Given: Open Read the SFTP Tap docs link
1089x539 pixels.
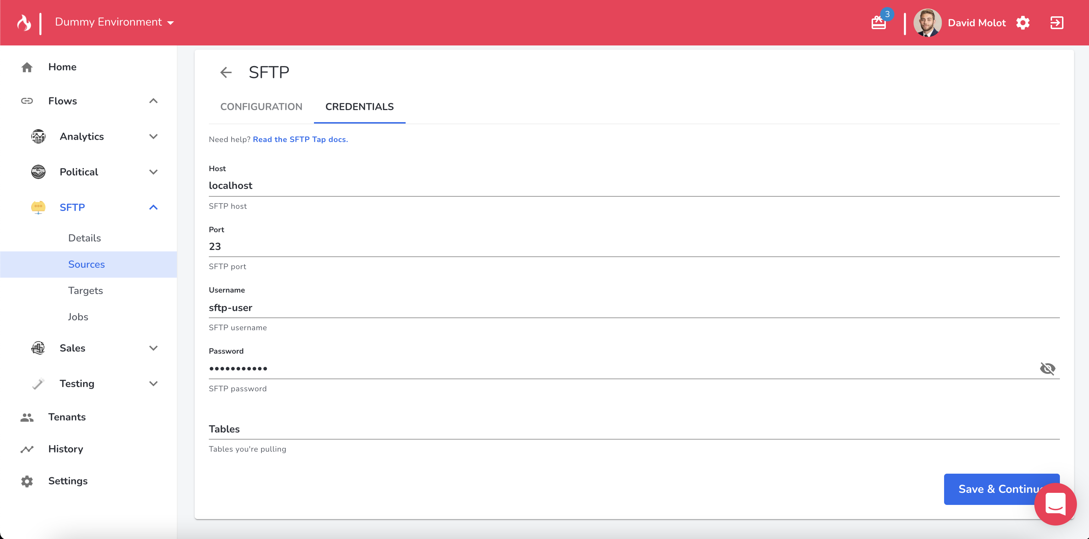Looking at the screenshot, I should coord(300,140).
